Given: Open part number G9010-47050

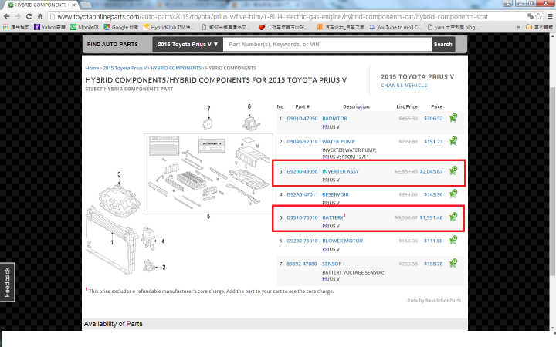Looking at the screenshot, I should point(302,118).
